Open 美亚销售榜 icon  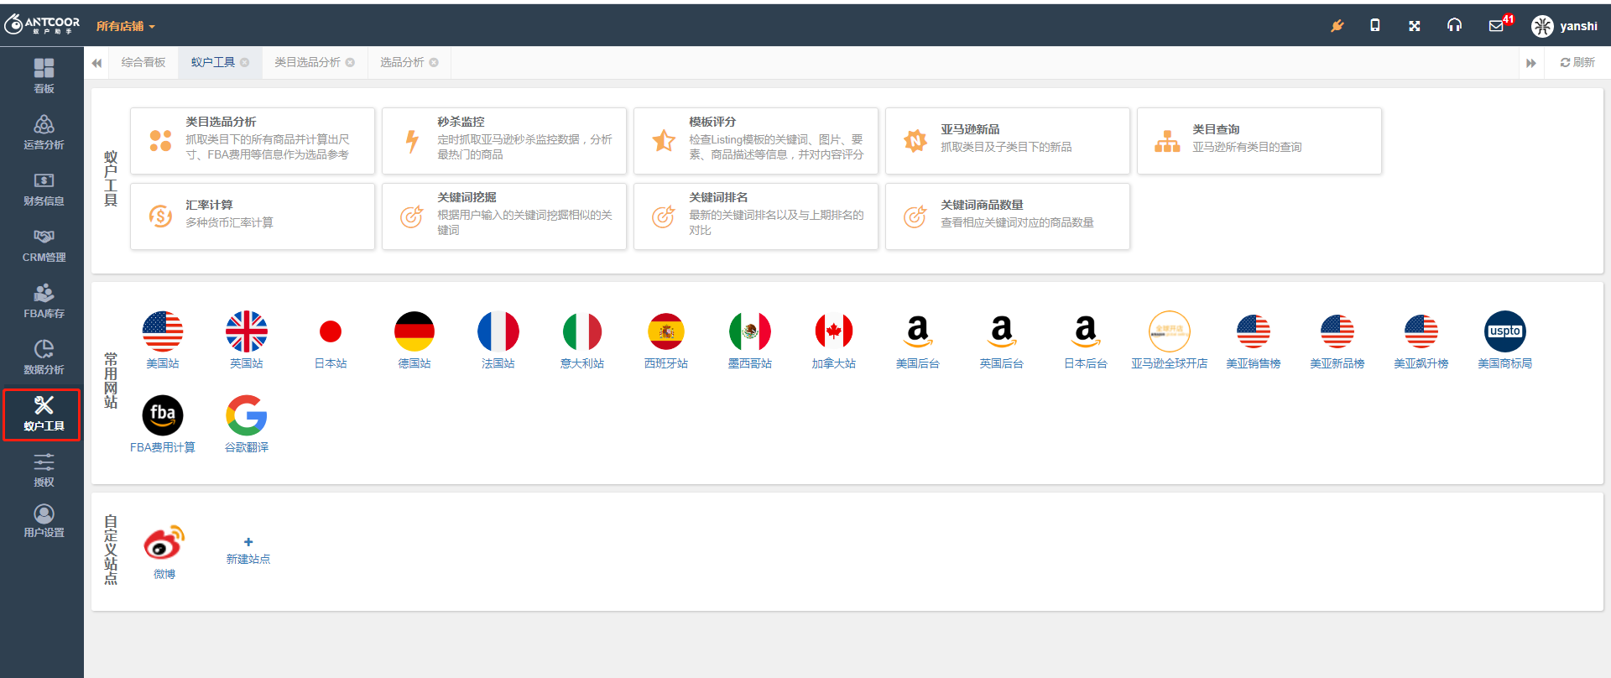pos(1254,332)
